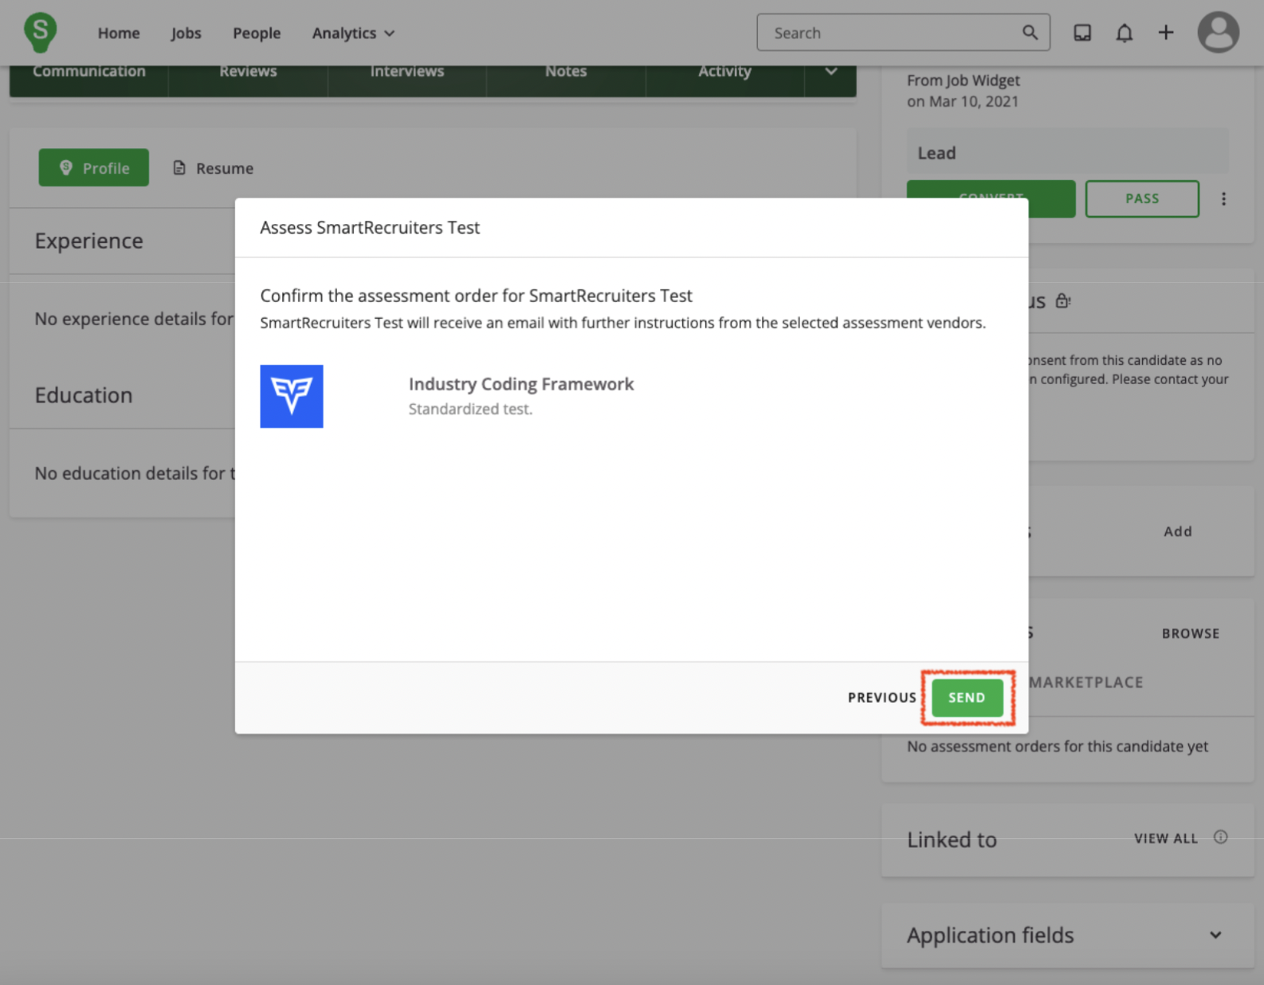
Task: Click the 'Experience' section heading
Action: (89, 241)
